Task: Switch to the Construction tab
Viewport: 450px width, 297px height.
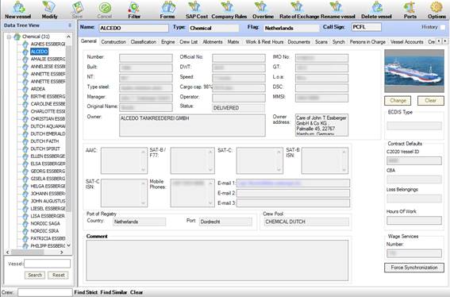Action: 113,42
